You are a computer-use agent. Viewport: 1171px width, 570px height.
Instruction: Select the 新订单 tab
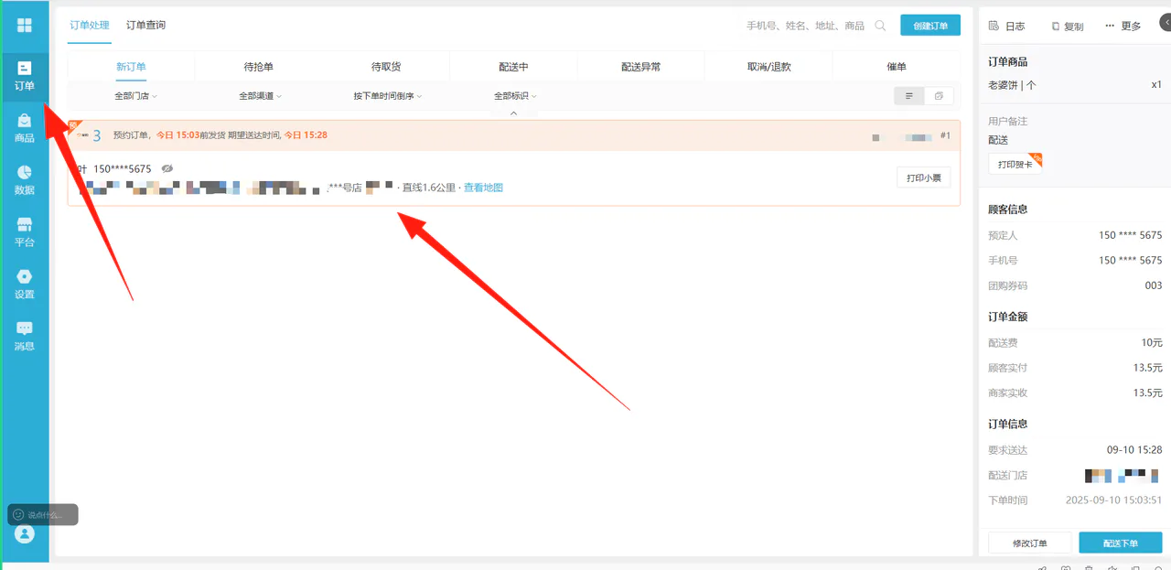tap(131, 67)
